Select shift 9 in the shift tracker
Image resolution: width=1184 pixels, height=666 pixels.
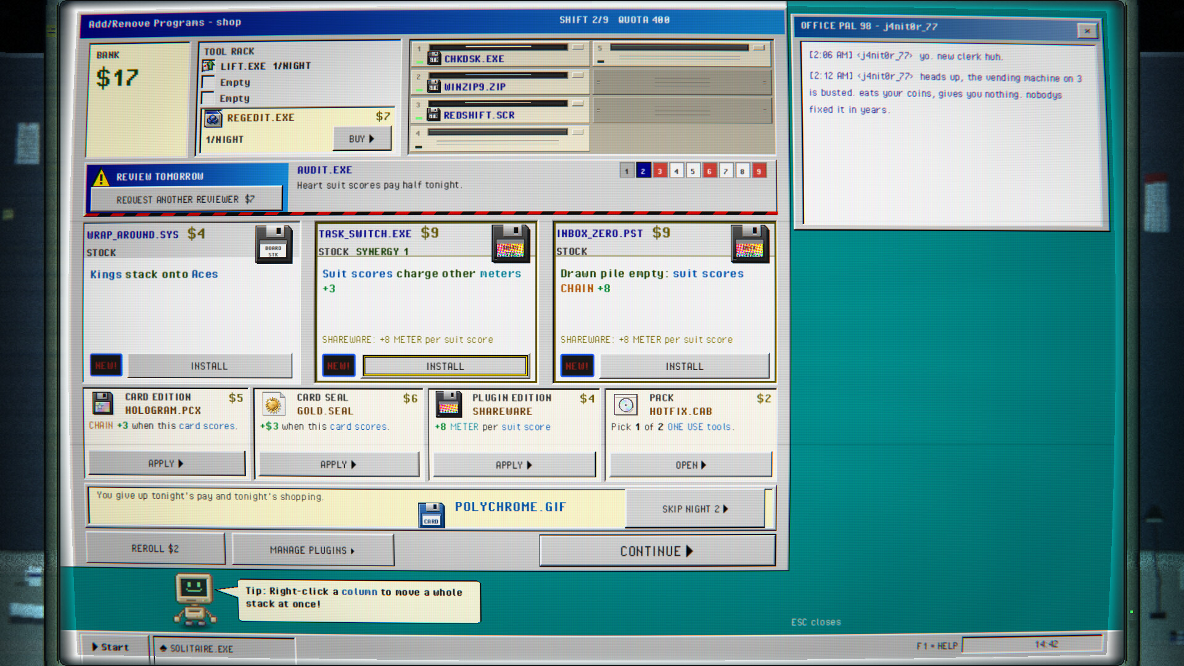(x=760, y=171)
